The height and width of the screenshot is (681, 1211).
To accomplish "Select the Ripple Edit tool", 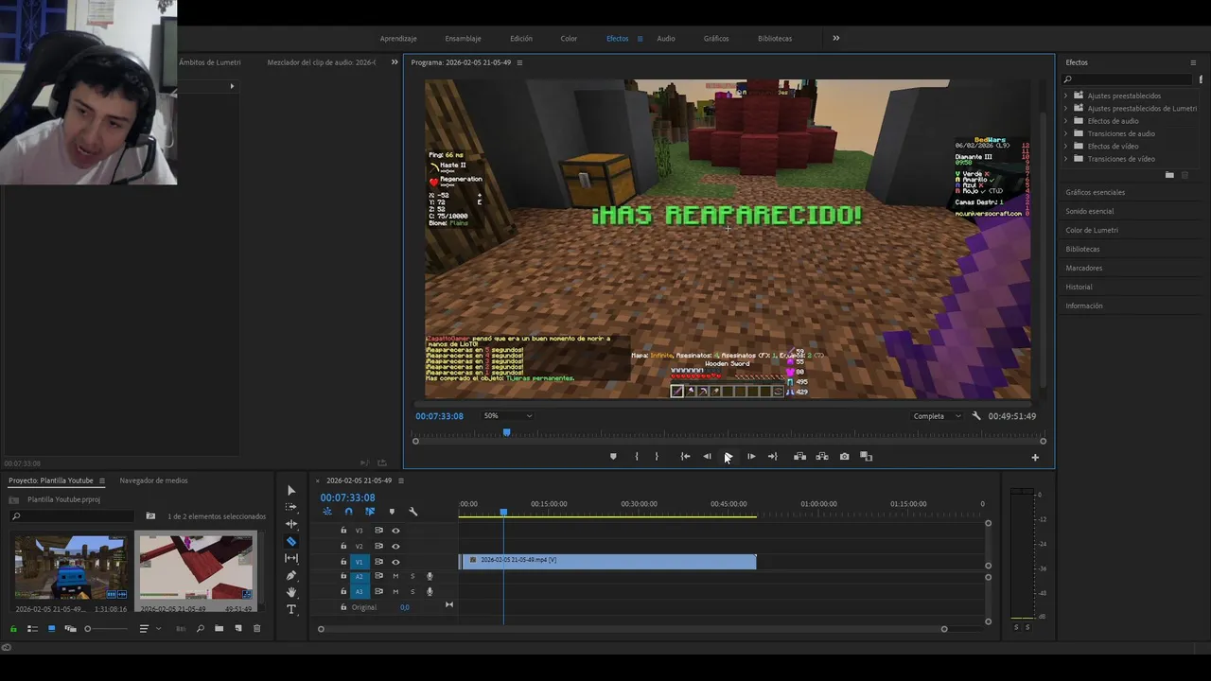I will click(x=290, y=524).
